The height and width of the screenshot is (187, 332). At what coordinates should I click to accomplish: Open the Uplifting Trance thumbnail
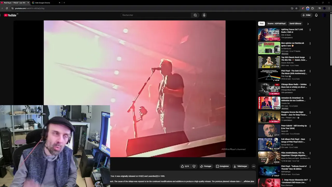click(269, 34)
